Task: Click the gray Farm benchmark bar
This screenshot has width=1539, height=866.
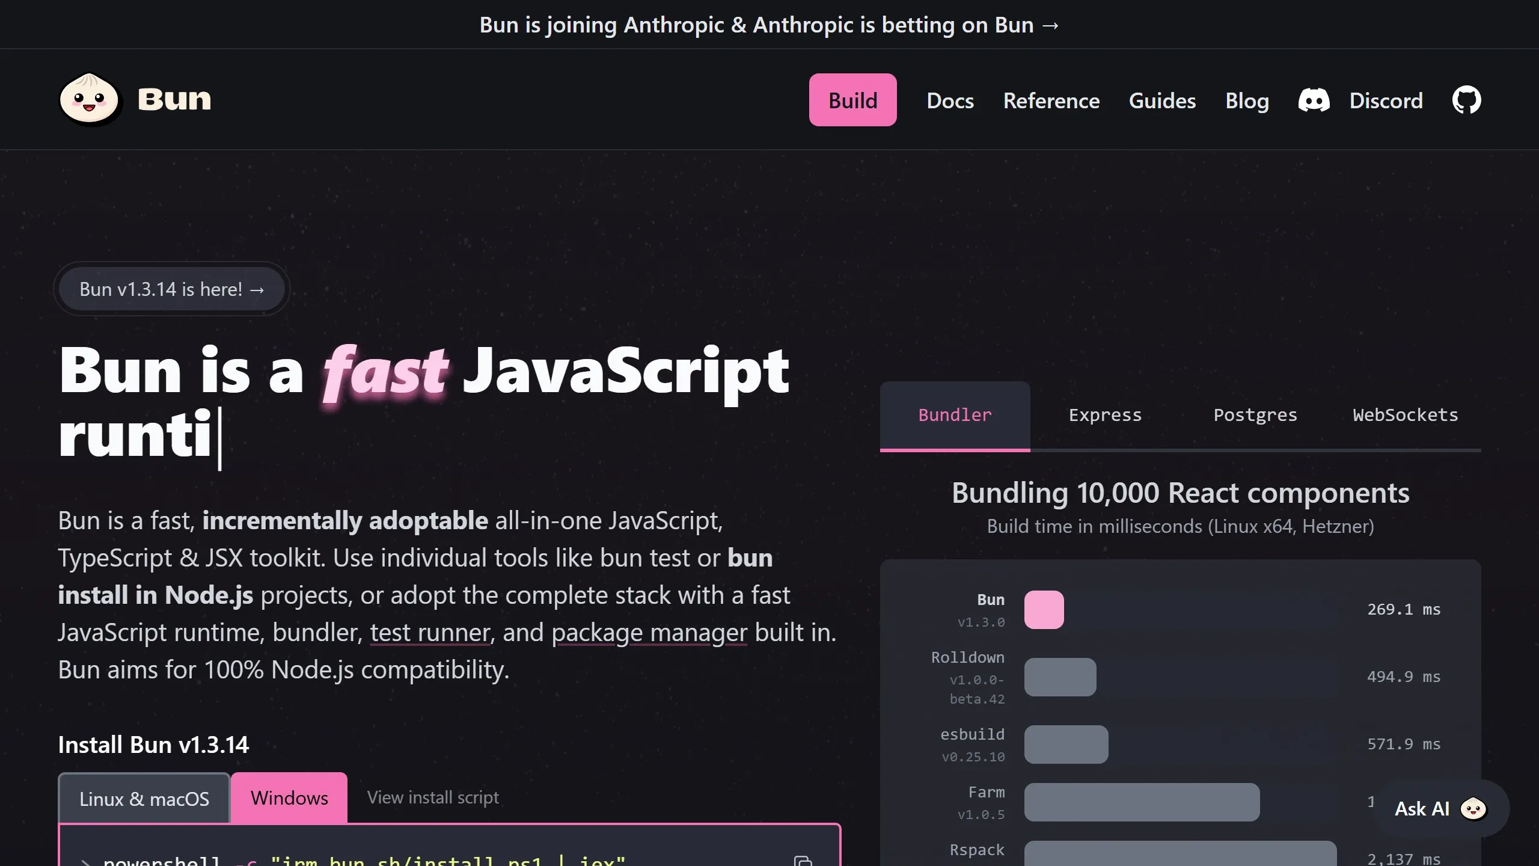Action: coord(1142,802)
